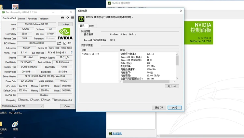Open the NVIDIA GeForce GT 710 GPU dropdown
This screenshot has width=244, height=138.
coord(22,106)
